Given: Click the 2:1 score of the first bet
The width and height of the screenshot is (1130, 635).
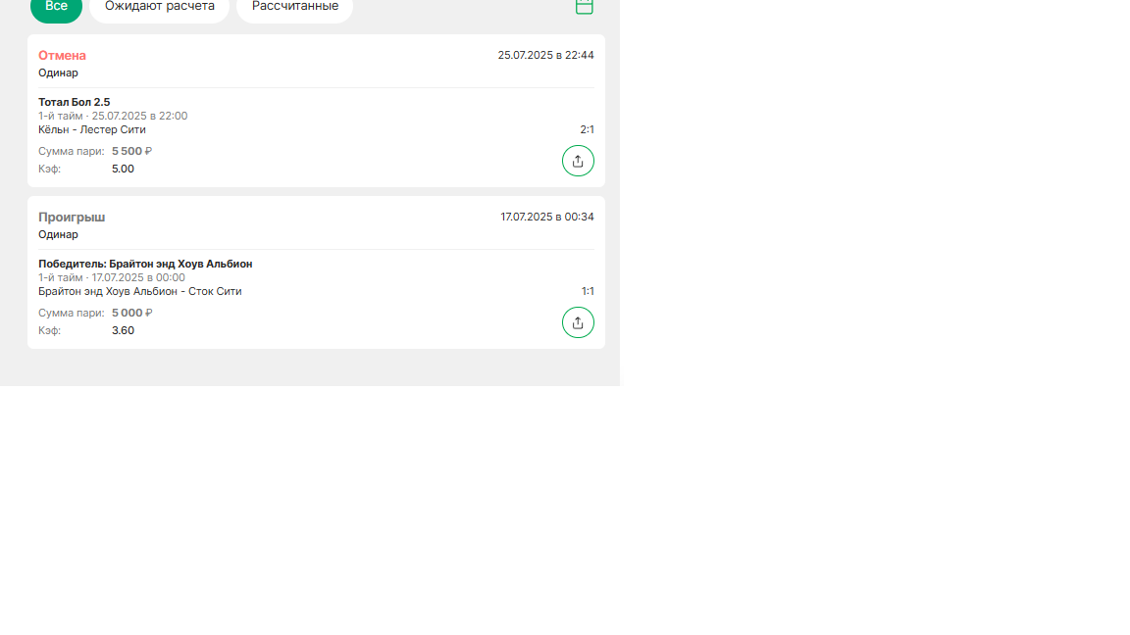Looking at the screenshot, I should coord(587,129).
